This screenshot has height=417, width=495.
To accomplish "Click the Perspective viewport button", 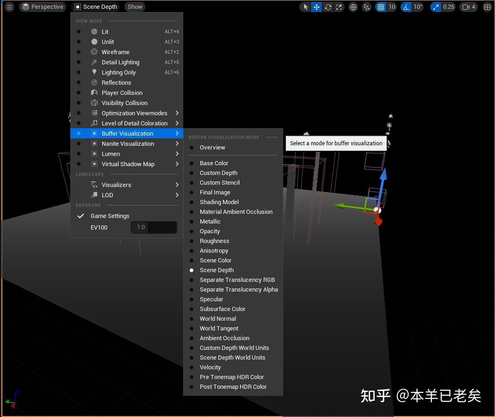I will tap(43, 6).
